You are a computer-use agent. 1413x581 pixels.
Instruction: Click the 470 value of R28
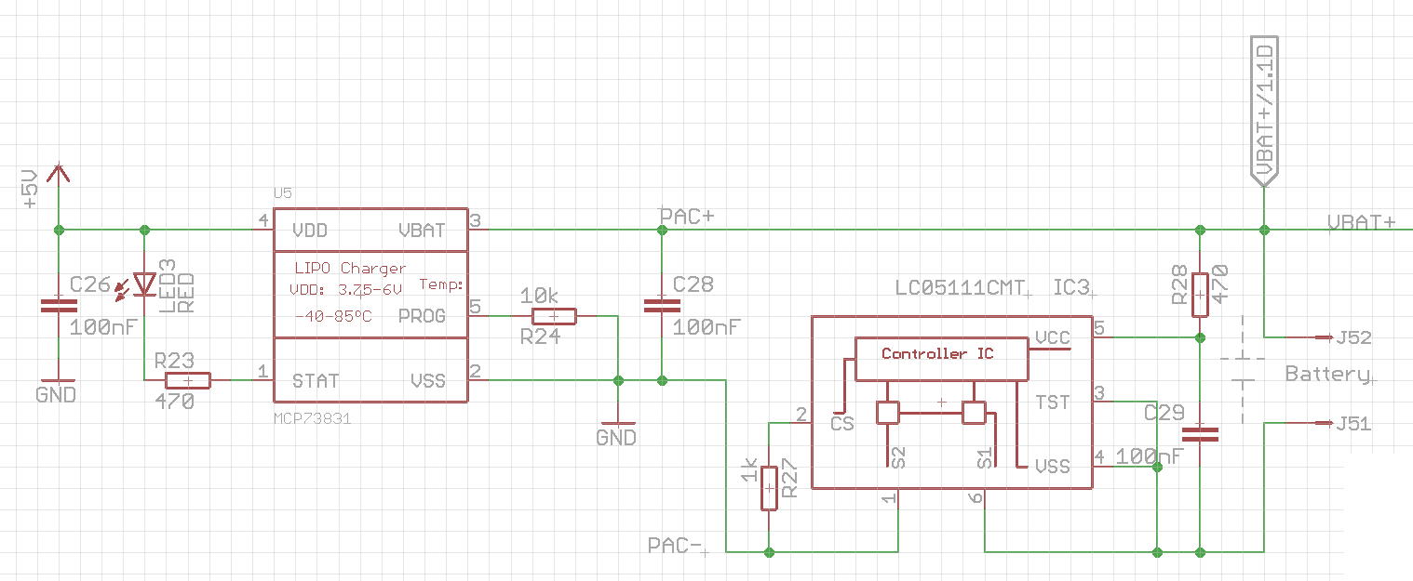pos(1221,284)
